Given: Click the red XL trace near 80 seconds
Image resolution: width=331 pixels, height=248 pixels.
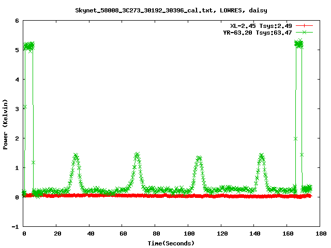Looking at the screenshot, I should [x=155, y=196].
